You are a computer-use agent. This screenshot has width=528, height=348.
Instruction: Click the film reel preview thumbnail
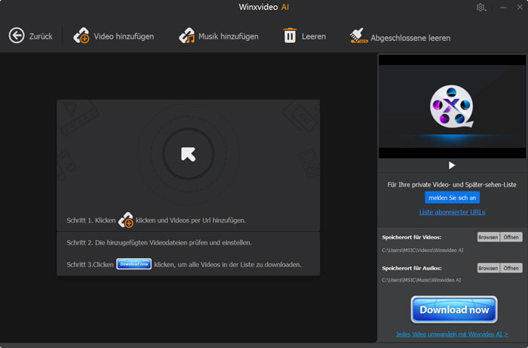click(x=452, y=106)
